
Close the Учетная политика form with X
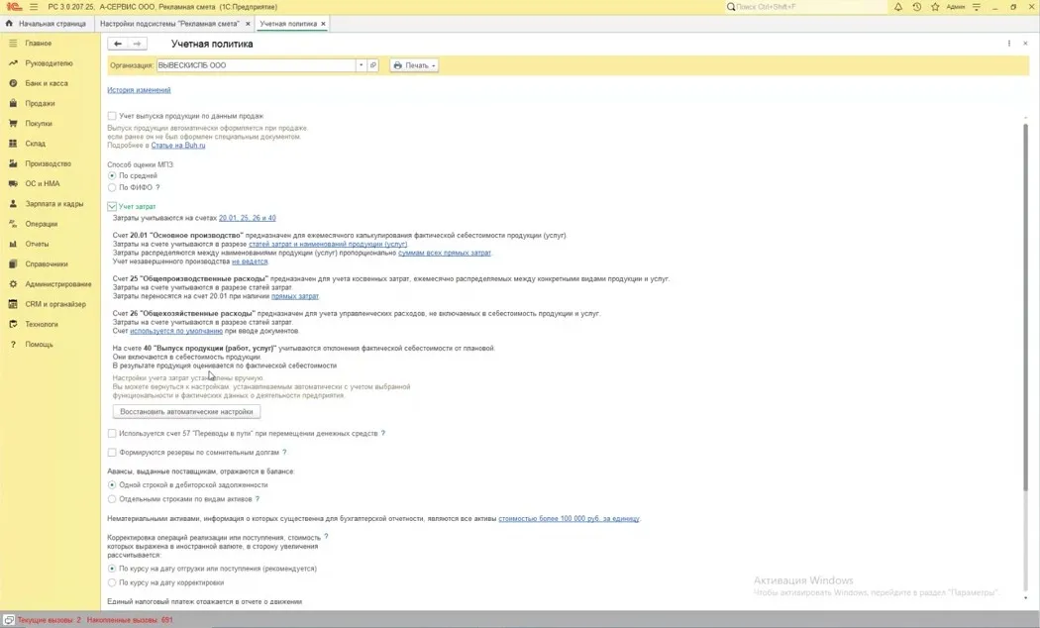point(1025,44)
